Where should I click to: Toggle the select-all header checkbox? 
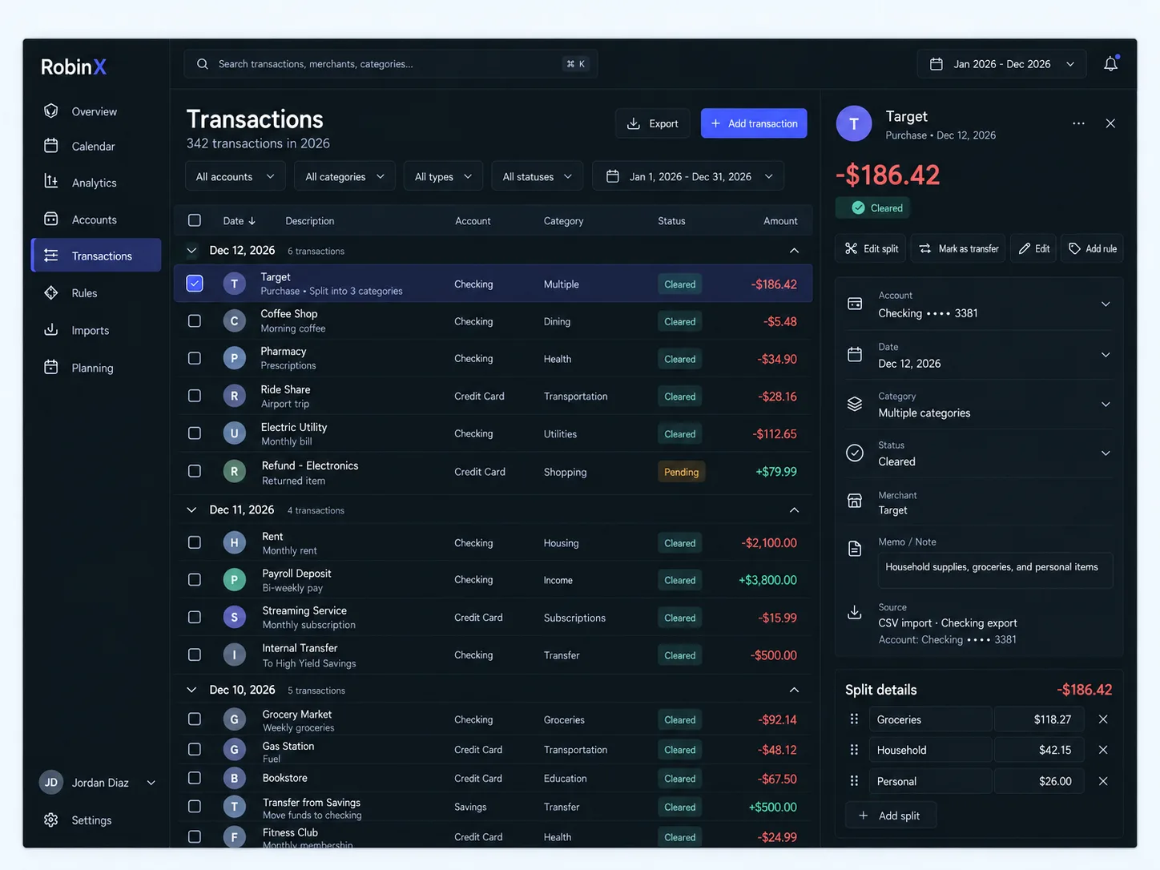195,220
